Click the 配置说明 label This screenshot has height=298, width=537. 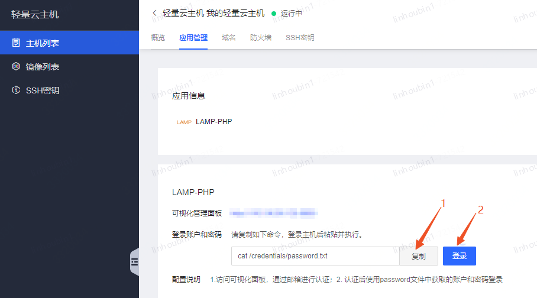pyautogui.click(x=186, y=280)
